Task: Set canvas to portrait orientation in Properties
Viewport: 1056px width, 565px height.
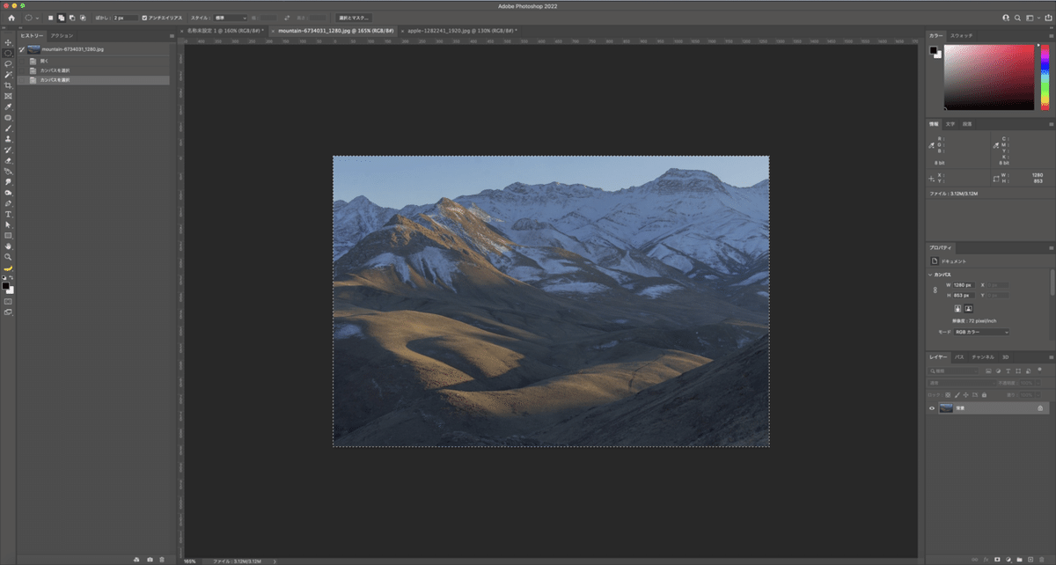Action: point(957,309)
